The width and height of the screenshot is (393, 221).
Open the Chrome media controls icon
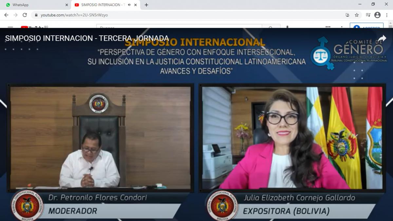click(x=368, y=15)
